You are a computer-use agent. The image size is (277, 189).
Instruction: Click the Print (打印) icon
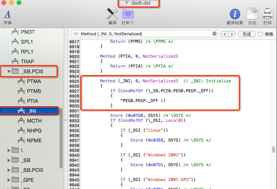[x=268, y=14]
